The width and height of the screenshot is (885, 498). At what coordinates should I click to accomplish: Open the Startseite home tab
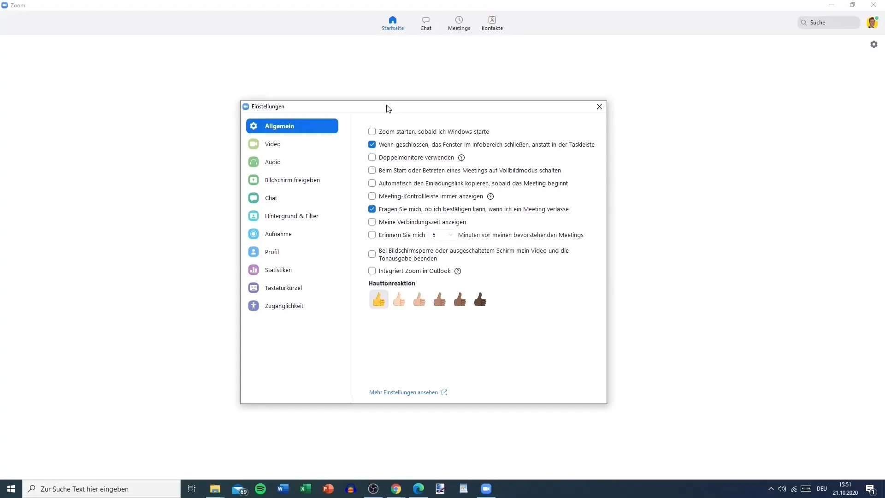(x=392, y=23)
